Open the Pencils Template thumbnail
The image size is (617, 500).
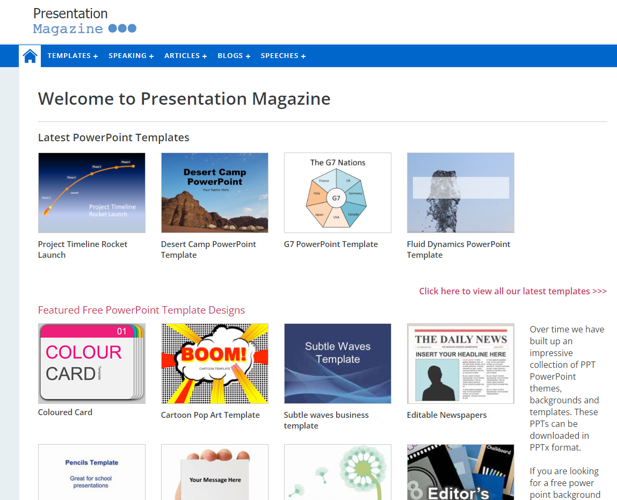92,473
